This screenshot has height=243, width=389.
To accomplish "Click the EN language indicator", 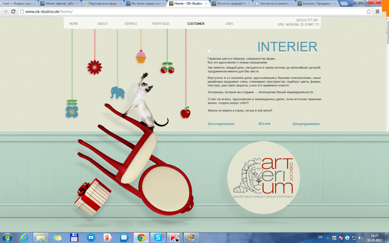I will pyautogui.click(x=320, y=237).
